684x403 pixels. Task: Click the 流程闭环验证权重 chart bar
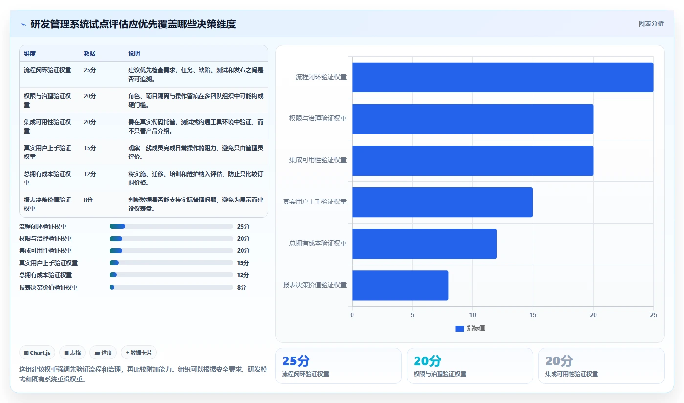[x=503, y=77]
